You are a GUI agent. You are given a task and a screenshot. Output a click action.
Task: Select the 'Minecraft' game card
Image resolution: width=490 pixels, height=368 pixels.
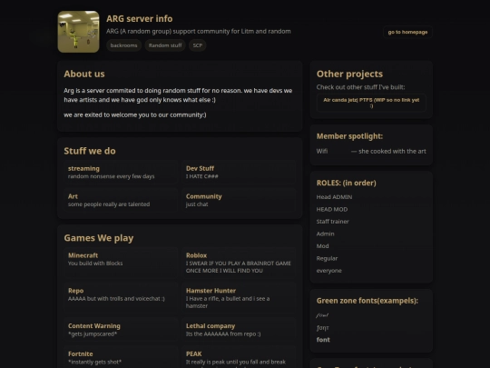(121, 263)
